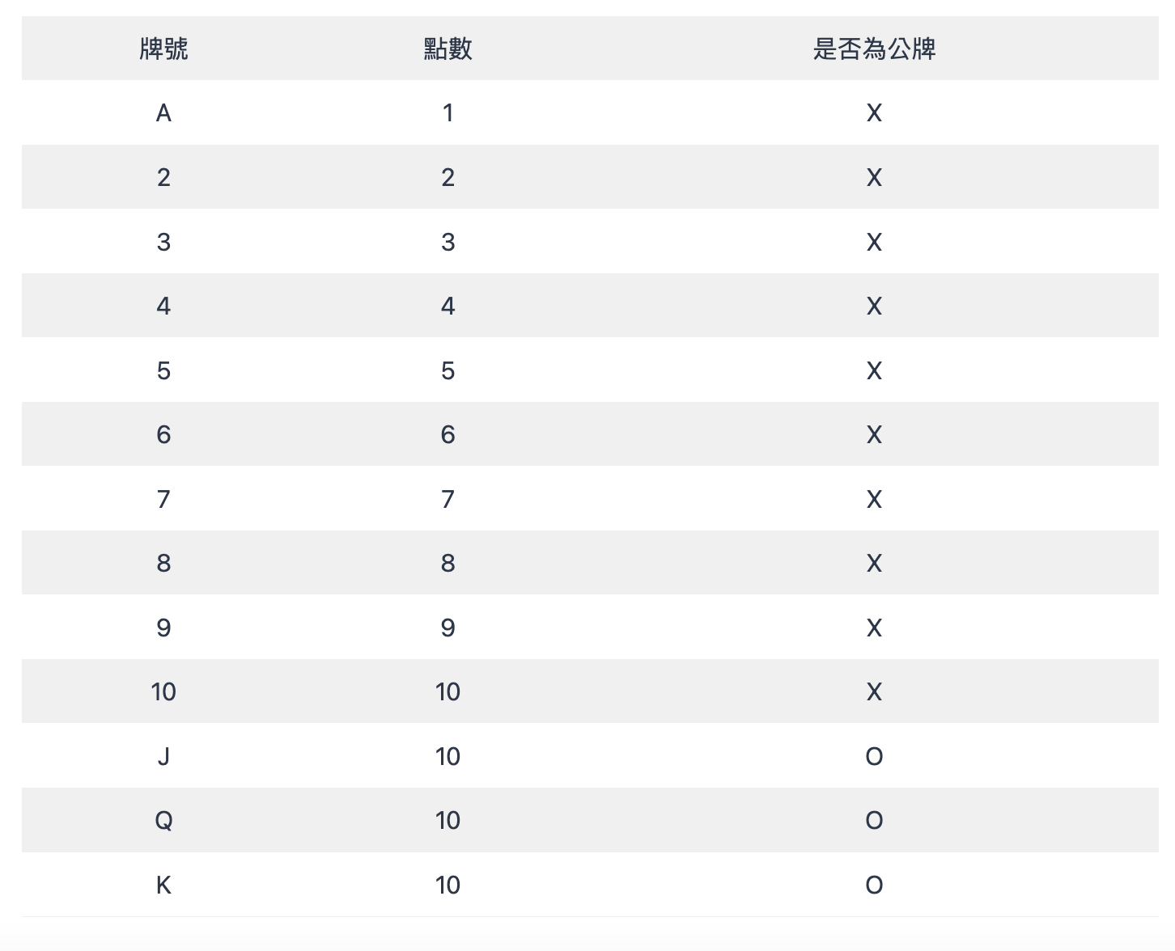The height and width of the screenshot is (951, 1175).
Task: Click the number 9 in the 牌號 column
Action: 163,628
